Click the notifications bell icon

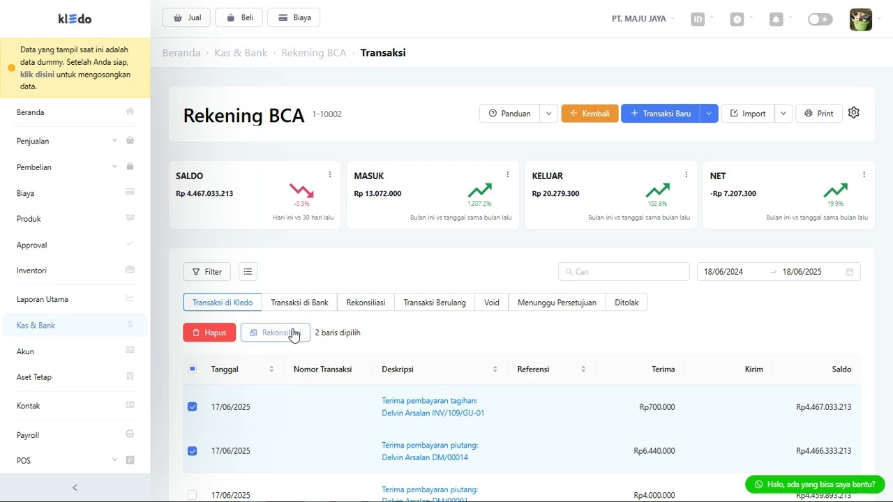point(776,20)
